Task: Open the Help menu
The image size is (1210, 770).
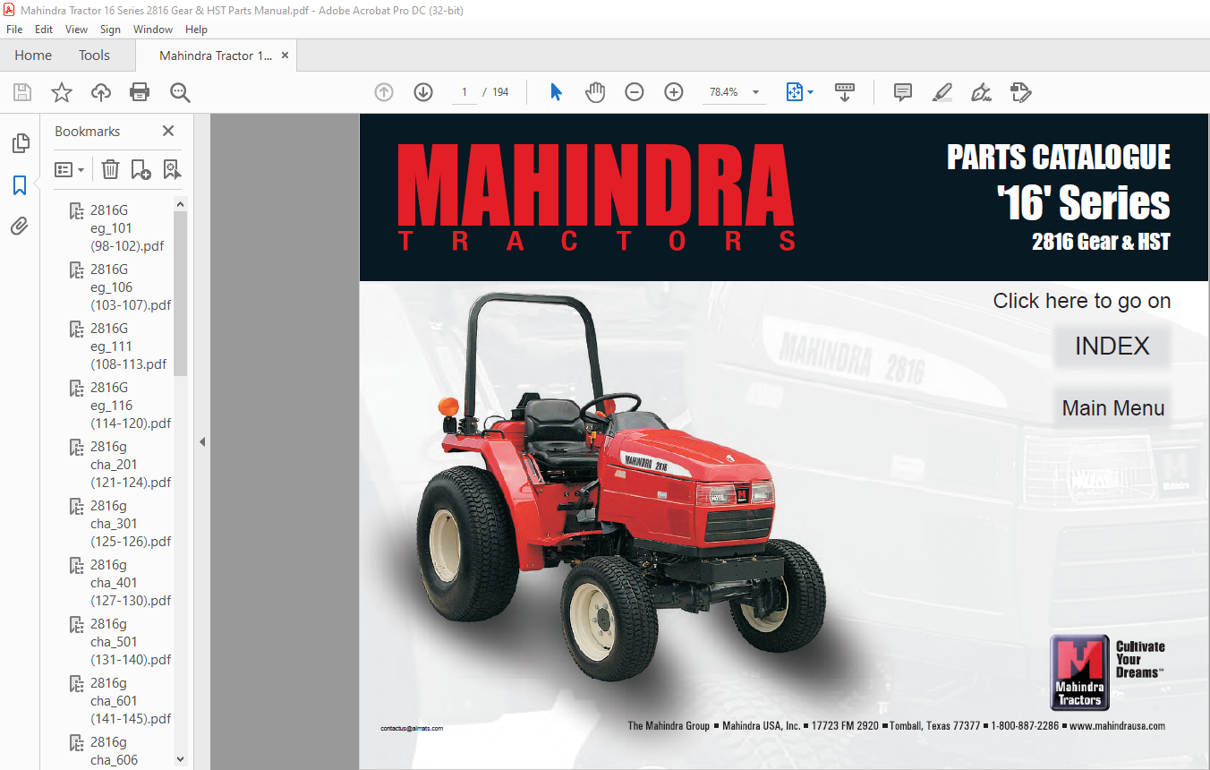Action: (x=196, y=30)
